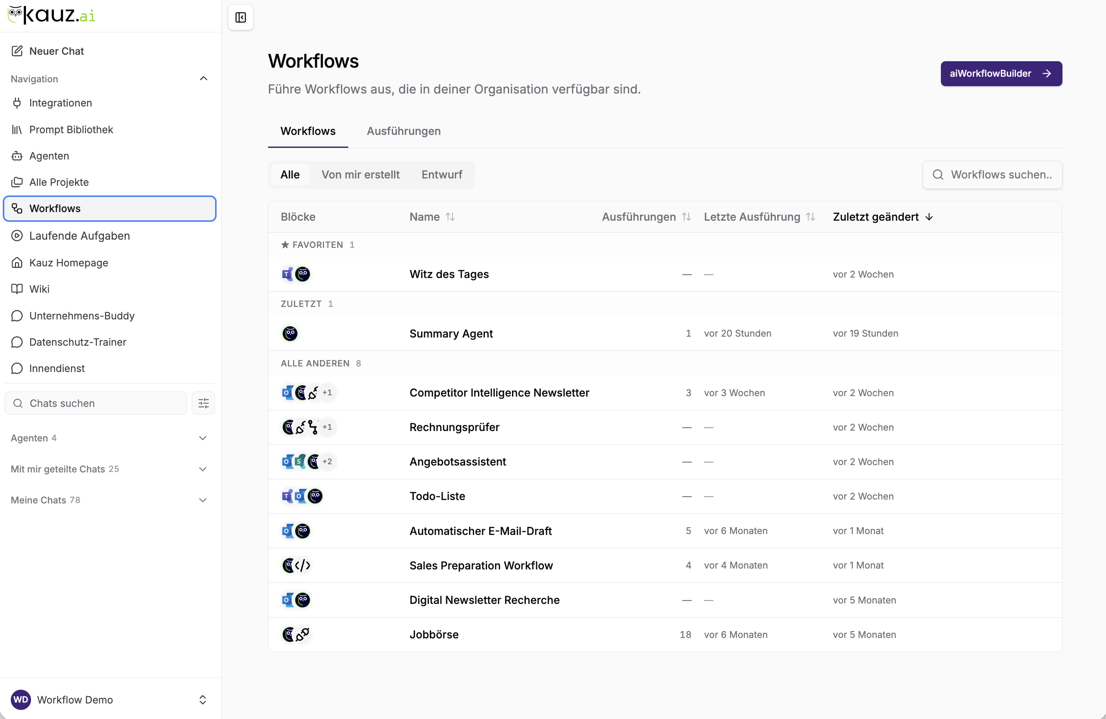Click Outlook block icon in Competitor Intelligence row
This screenshot has height=719, width=1106.
pyautogui.click(x=288, y=393)
